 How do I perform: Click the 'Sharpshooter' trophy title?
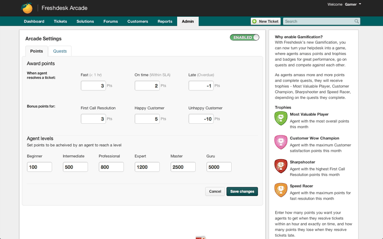(303, 162)
